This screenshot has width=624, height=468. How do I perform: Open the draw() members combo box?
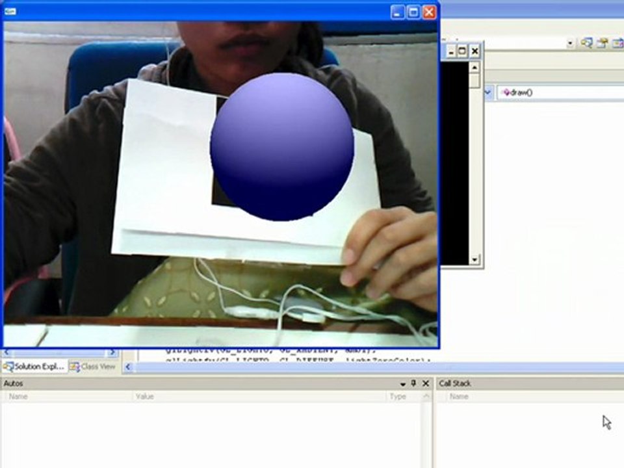tap(560, 92)
